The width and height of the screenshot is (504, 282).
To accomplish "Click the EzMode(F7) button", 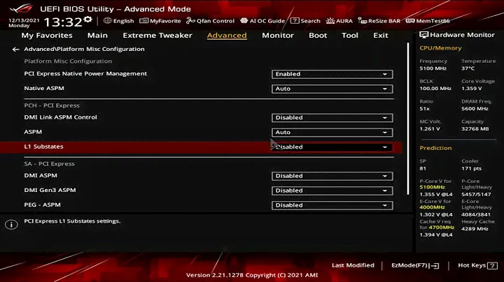I will pos(415,265).
